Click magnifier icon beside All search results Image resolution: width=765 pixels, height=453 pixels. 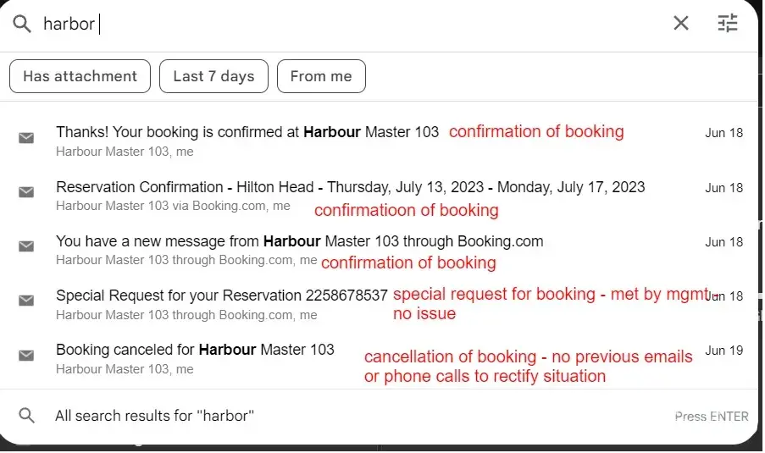click(26, 416)
